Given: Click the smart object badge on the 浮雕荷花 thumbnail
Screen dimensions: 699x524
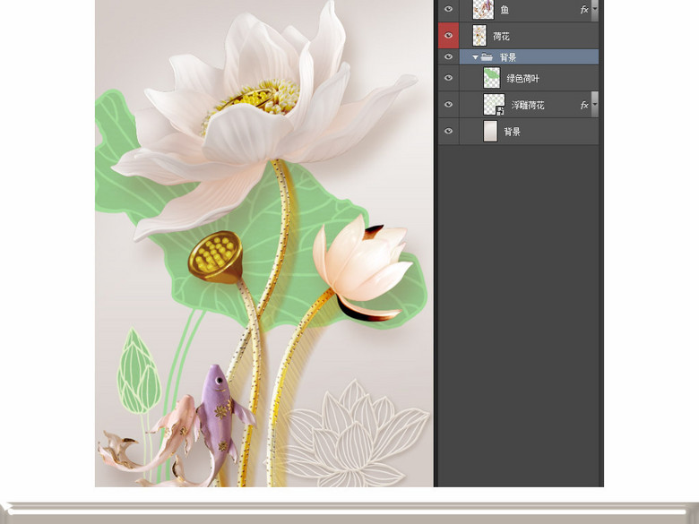Looking at the screenshot, I should (x=501, y=111).
